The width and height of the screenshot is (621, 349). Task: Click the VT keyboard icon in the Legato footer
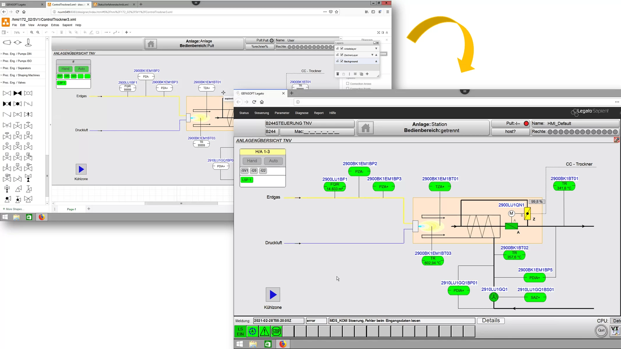coord(615,330)
